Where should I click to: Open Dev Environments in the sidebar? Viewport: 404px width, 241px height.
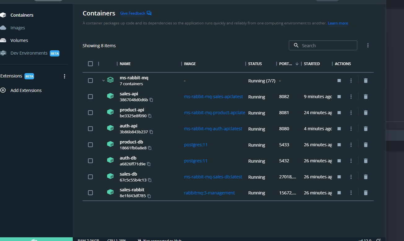(30, 53)
